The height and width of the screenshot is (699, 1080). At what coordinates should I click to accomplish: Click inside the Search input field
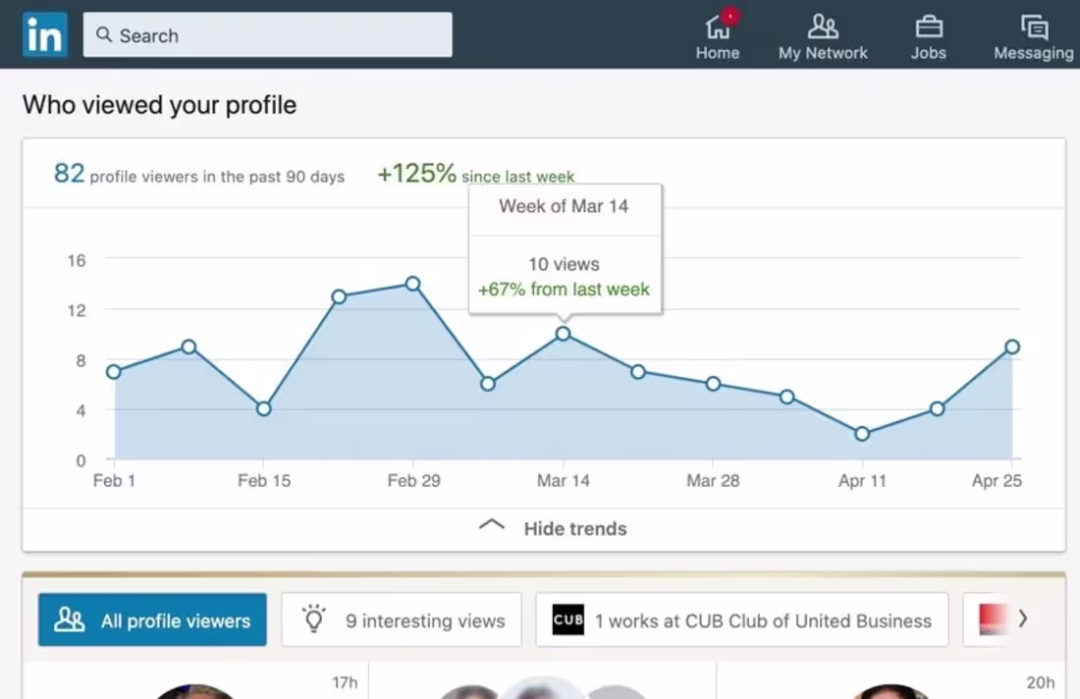coord(267,34)
